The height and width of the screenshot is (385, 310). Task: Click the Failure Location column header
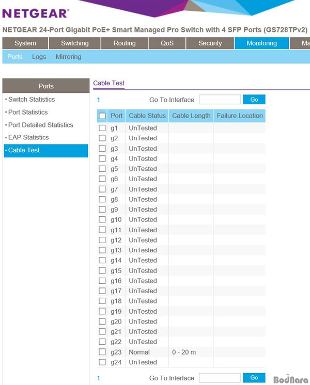coord(239,116)
